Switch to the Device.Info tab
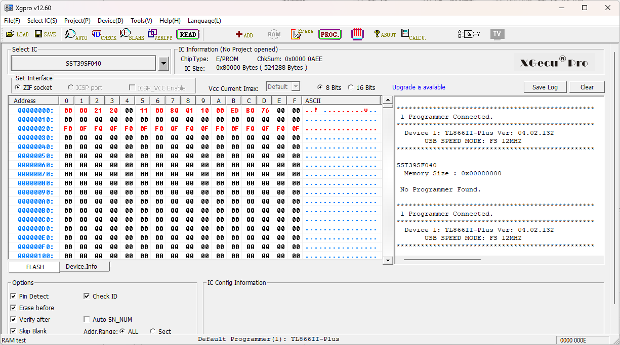The width and height of the screenshot is (620, 345). 81,267
